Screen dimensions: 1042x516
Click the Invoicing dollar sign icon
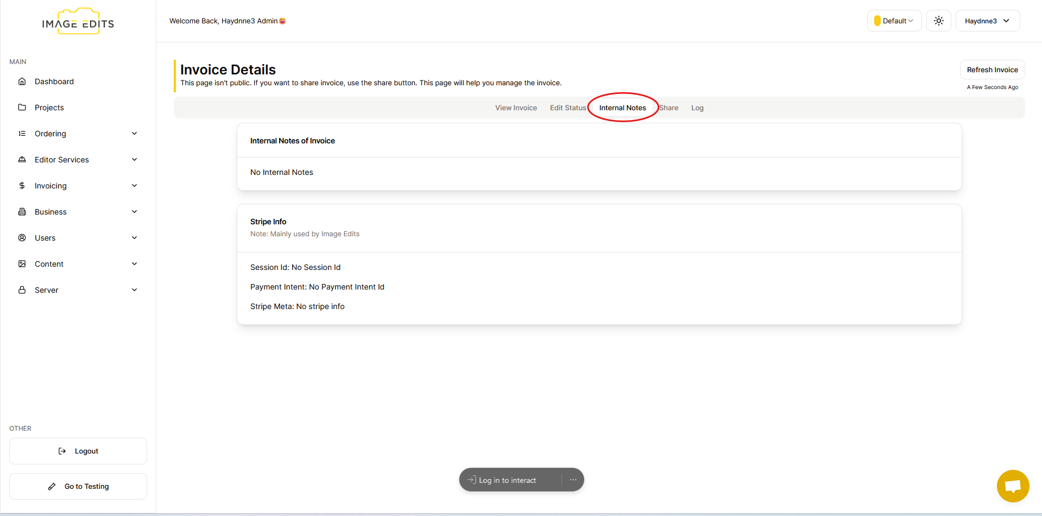tap(22, 186)
